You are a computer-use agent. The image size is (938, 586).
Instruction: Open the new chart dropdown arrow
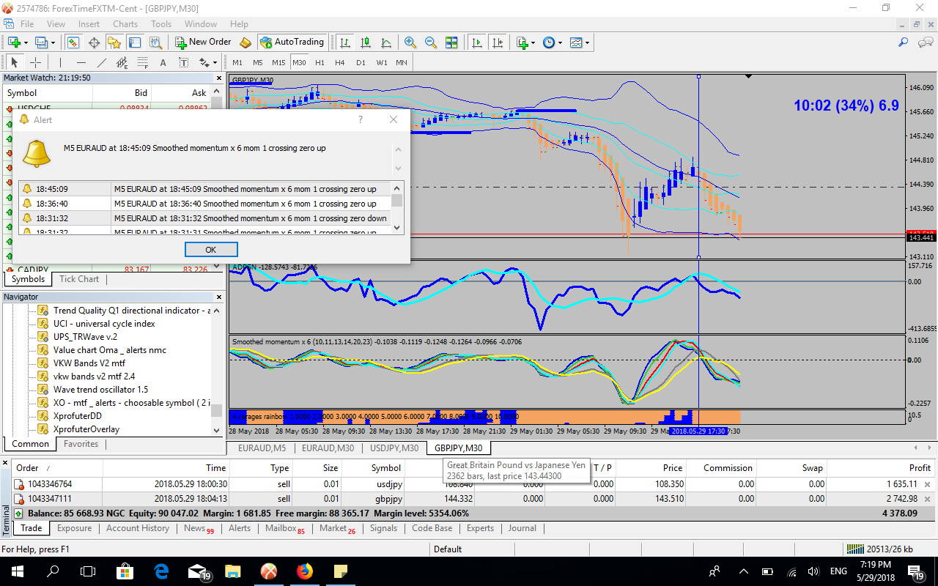click(x=26, y=42)
